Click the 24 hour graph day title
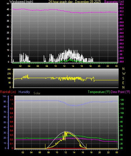131x156 pixels. click(x=74, y=1)
